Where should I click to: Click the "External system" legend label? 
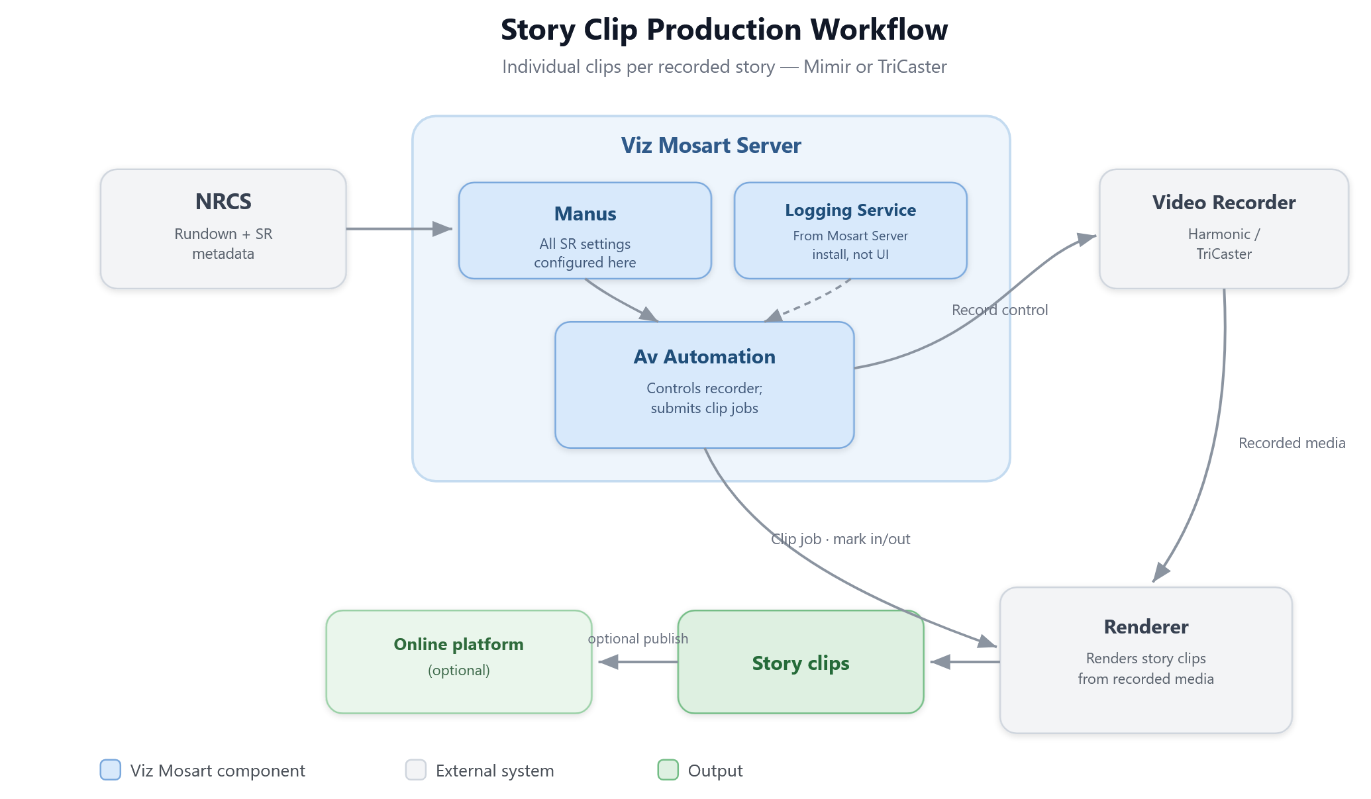tap(495, 771)
